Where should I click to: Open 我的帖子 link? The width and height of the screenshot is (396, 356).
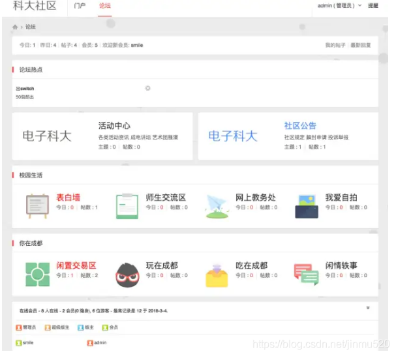[x=335, y=45]
